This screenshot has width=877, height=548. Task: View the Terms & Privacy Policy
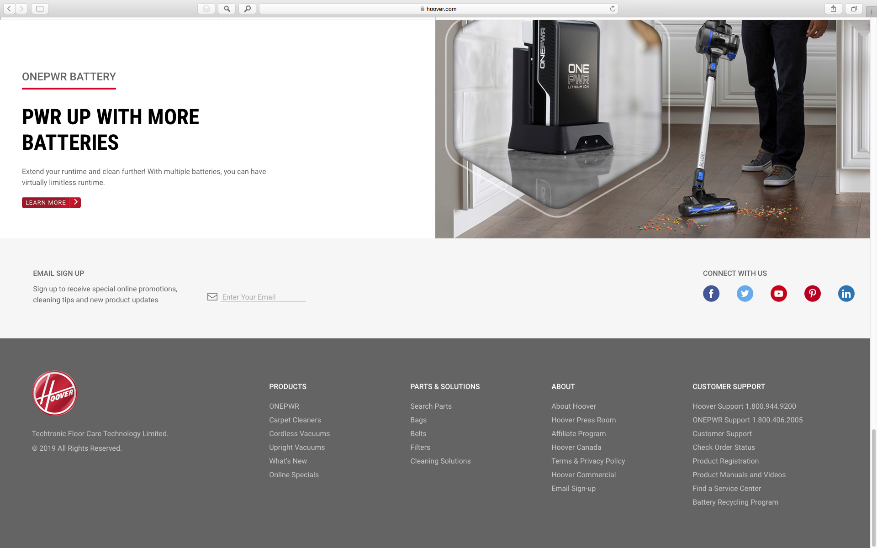588,461
